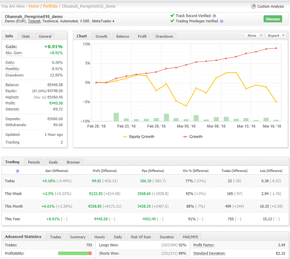The image size is (290, 259).
Task: Click the Profitability bar
Action: click(75, 253)
